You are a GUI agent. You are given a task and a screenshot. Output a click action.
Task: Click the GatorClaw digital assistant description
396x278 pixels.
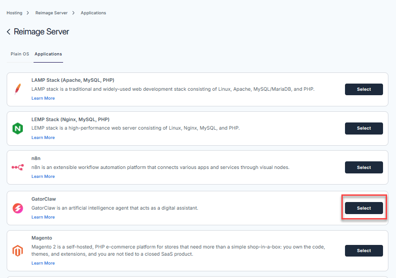click(115, 208)
